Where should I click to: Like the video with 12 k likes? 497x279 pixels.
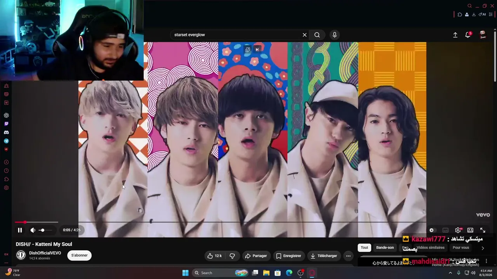click(x=215, y=256)
